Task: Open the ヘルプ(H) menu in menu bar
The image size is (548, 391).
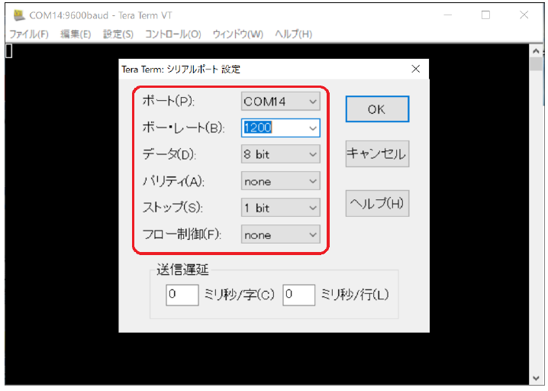Action: coord(293,34)
